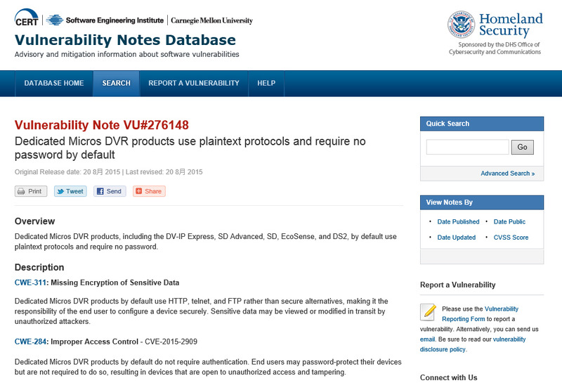Open the Help tab

coord(266,83)
